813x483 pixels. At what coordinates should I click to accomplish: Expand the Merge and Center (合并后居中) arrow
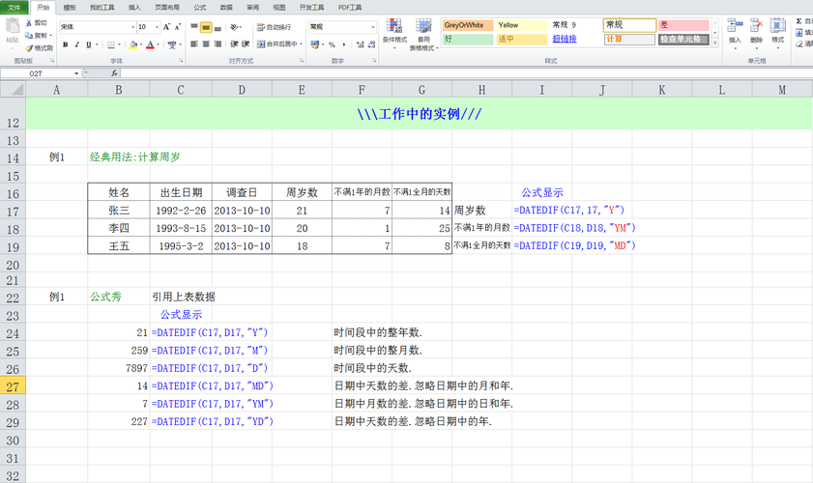[301, 44]
